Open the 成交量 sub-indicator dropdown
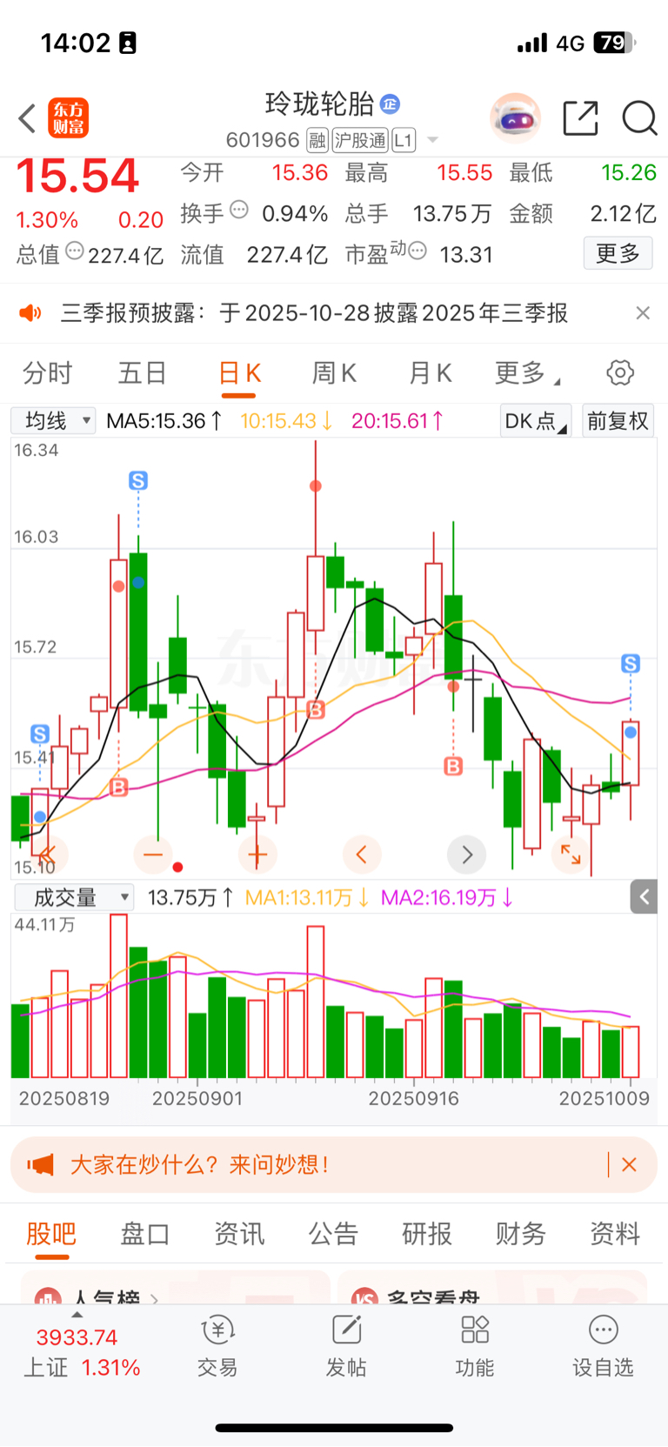Screen dimensions: 668x1447 [74, 897]
